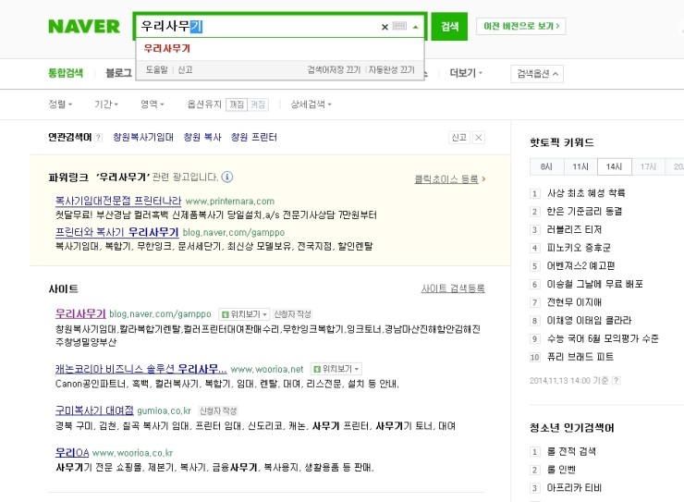This screenshot has width=684, height=502.
Task: Close the related searches row with X
Action: pyautogui.click(x=479, y=138)
